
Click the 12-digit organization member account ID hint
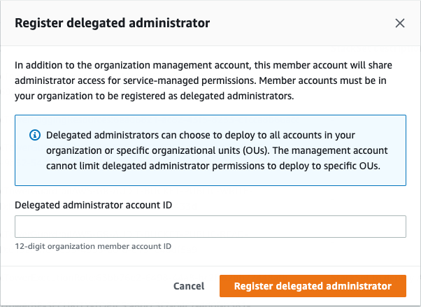(93, 246)
